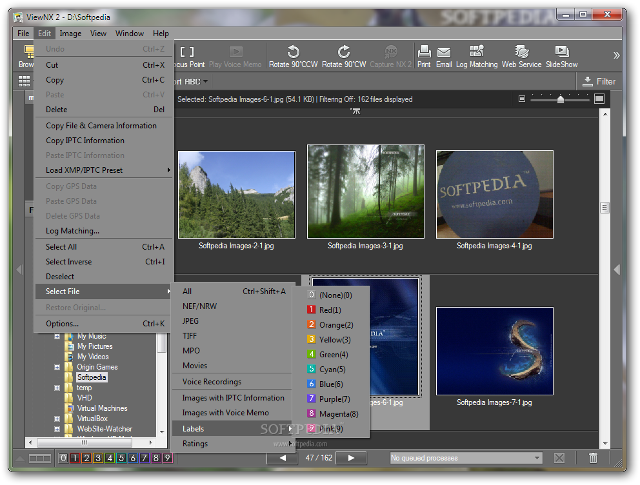Expand the right panel arrow
640x485 pixels.
pyautogui.click(x=617, y=270)
